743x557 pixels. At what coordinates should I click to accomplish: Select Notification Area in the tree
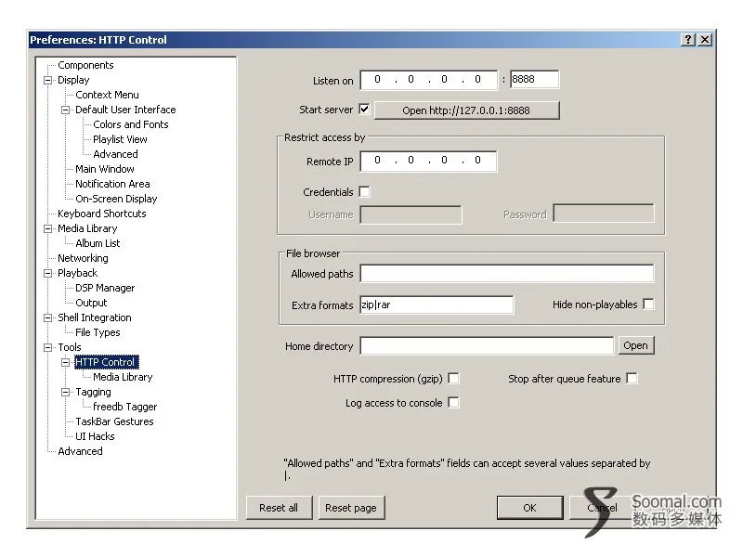point(112,184)
